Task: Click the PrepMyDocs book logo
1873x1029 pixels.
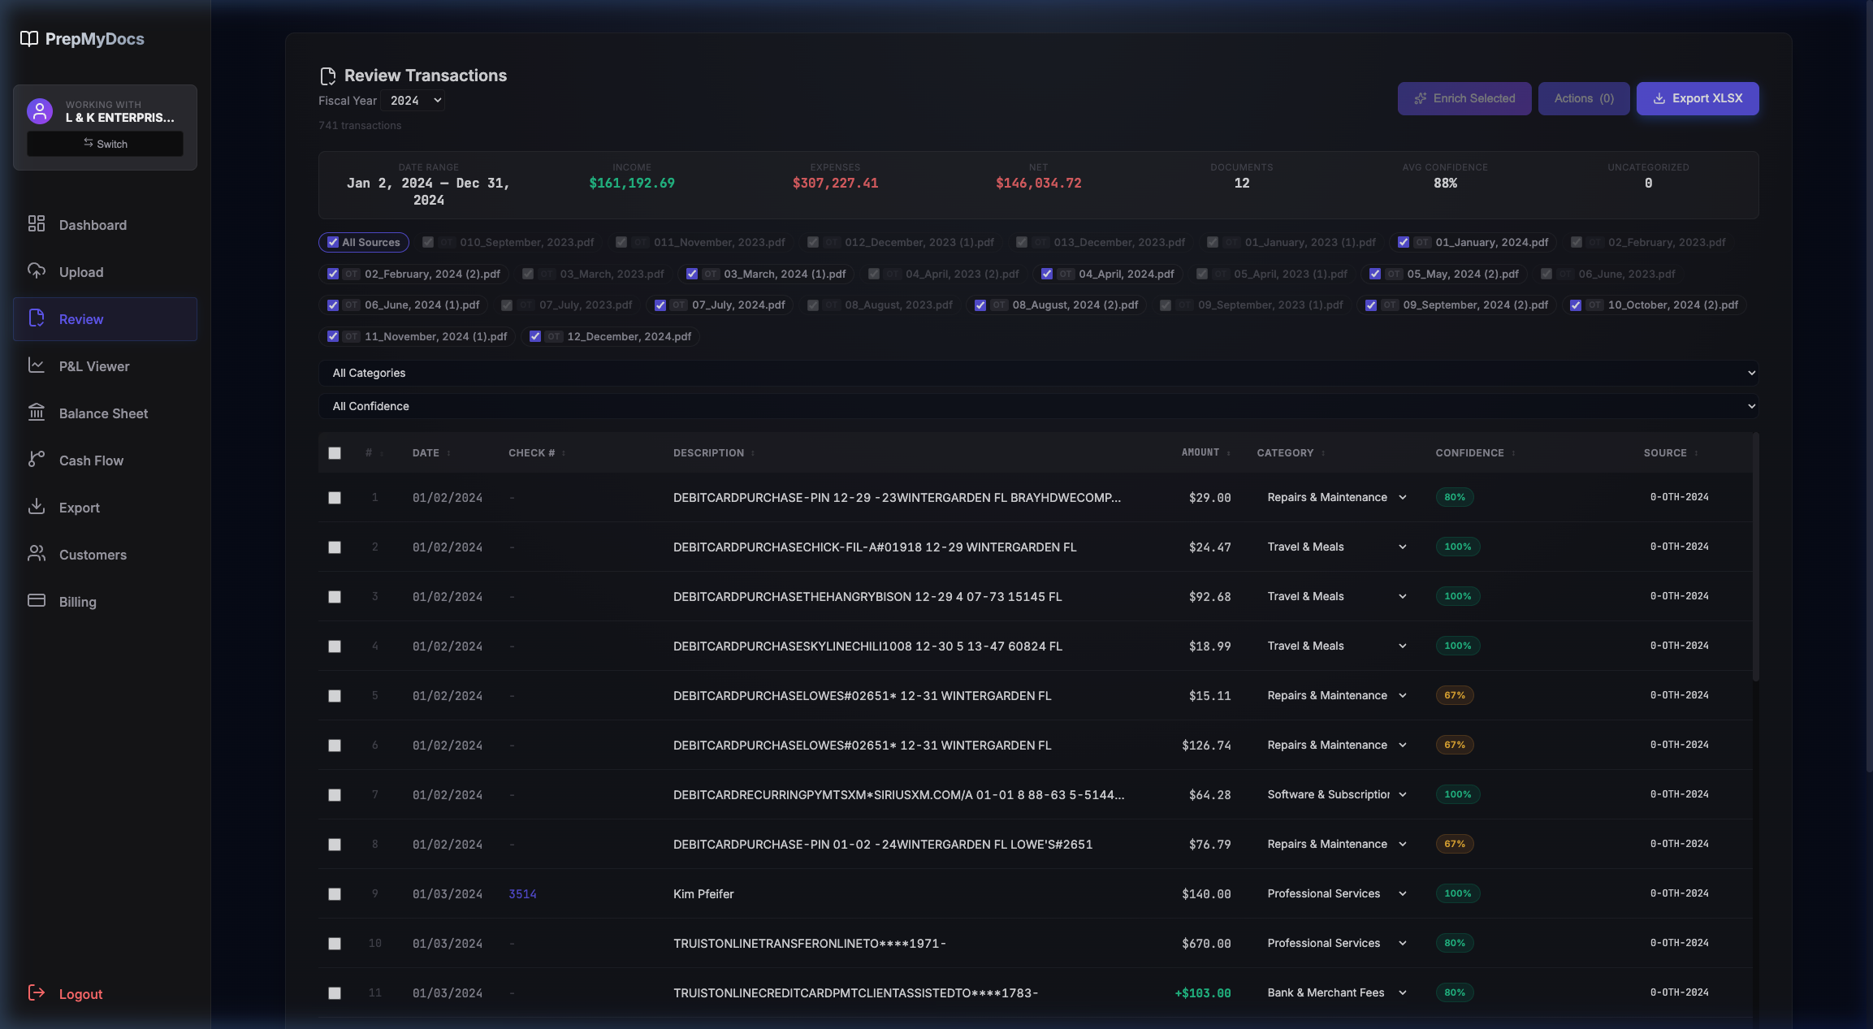Action: pos(28,38)
